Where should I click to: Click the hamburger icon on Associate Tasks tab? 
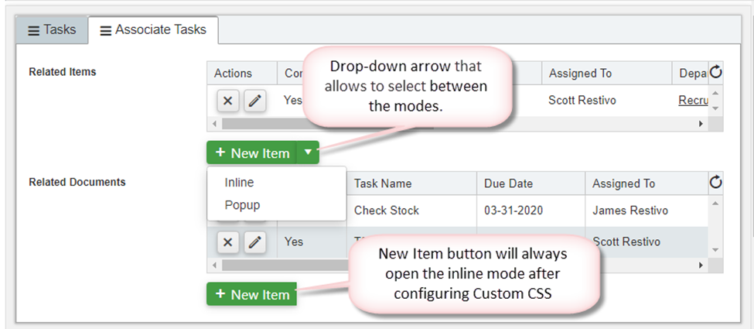[105, 31]
